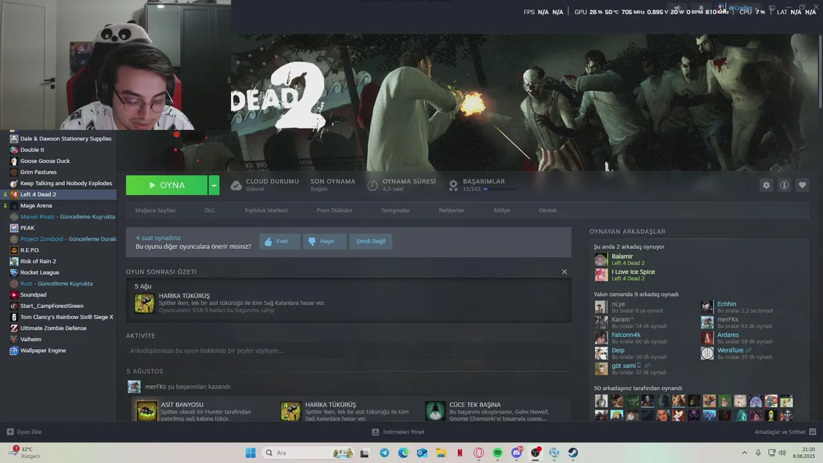Image resolution: width=823 pixels, height=463 pixels.
Task: Open game info circle icon
Action: coord(784,185)
